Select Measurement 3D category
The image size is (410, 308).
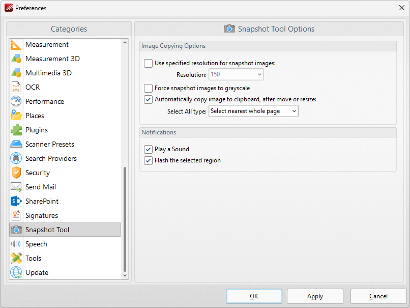65,59
